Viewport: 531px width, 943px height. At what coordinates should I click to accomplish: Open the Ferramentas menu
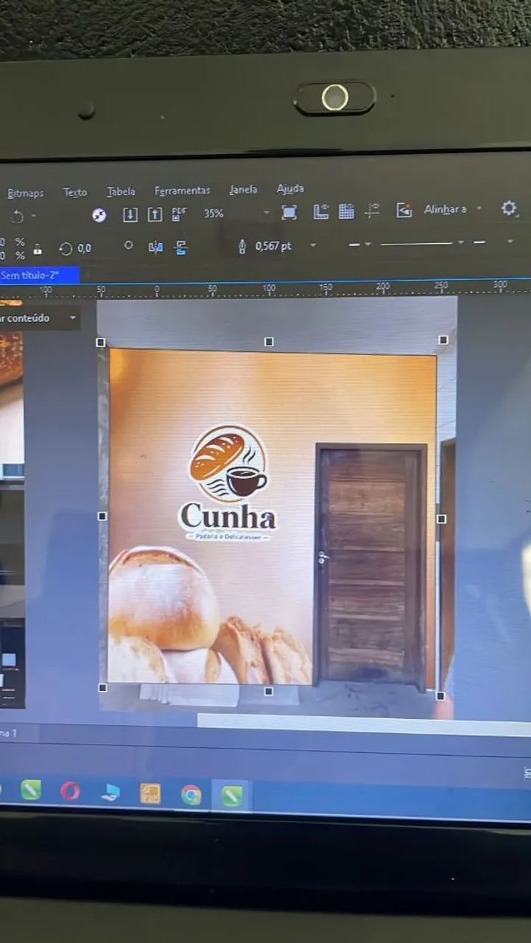click(183, 190)
